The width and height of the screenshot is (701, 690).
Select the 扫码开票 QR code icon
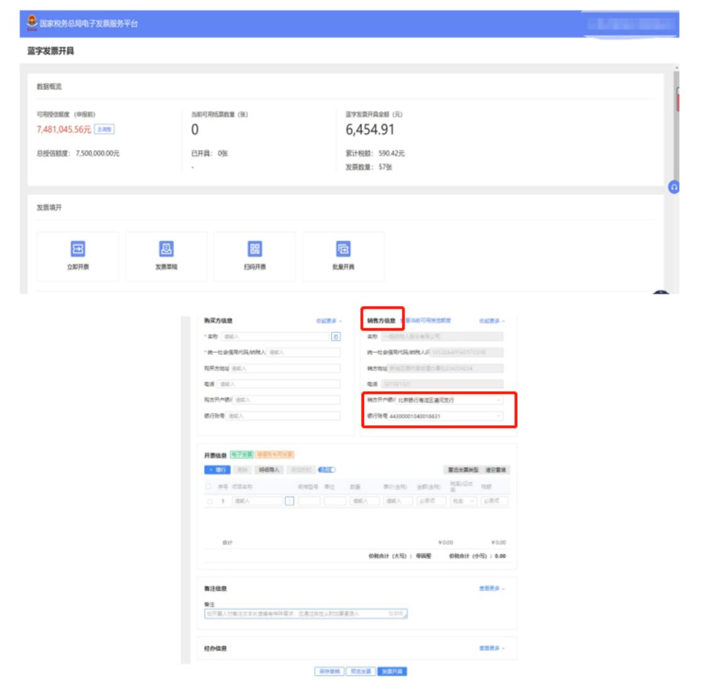pyautogui.click(x=254, y=250)
